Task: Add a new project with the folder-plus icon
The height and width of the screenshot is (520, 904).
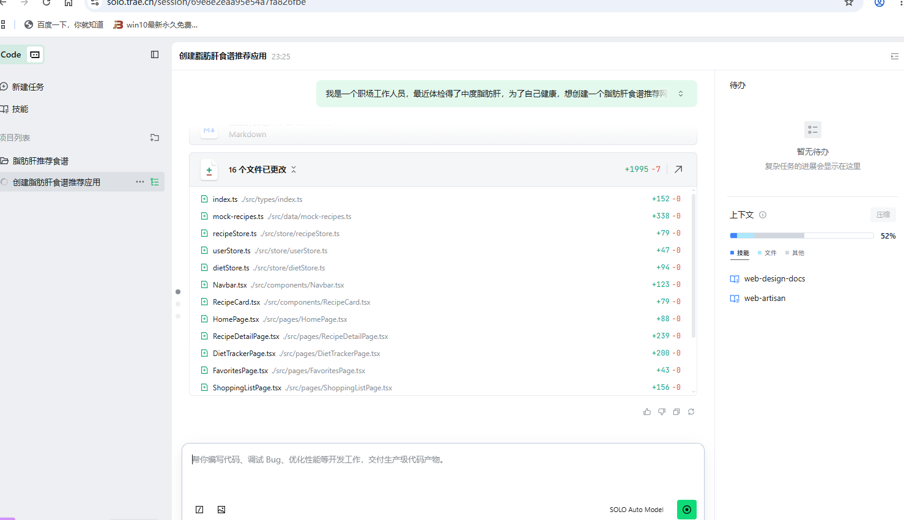Action: click(x=155, y=138)
